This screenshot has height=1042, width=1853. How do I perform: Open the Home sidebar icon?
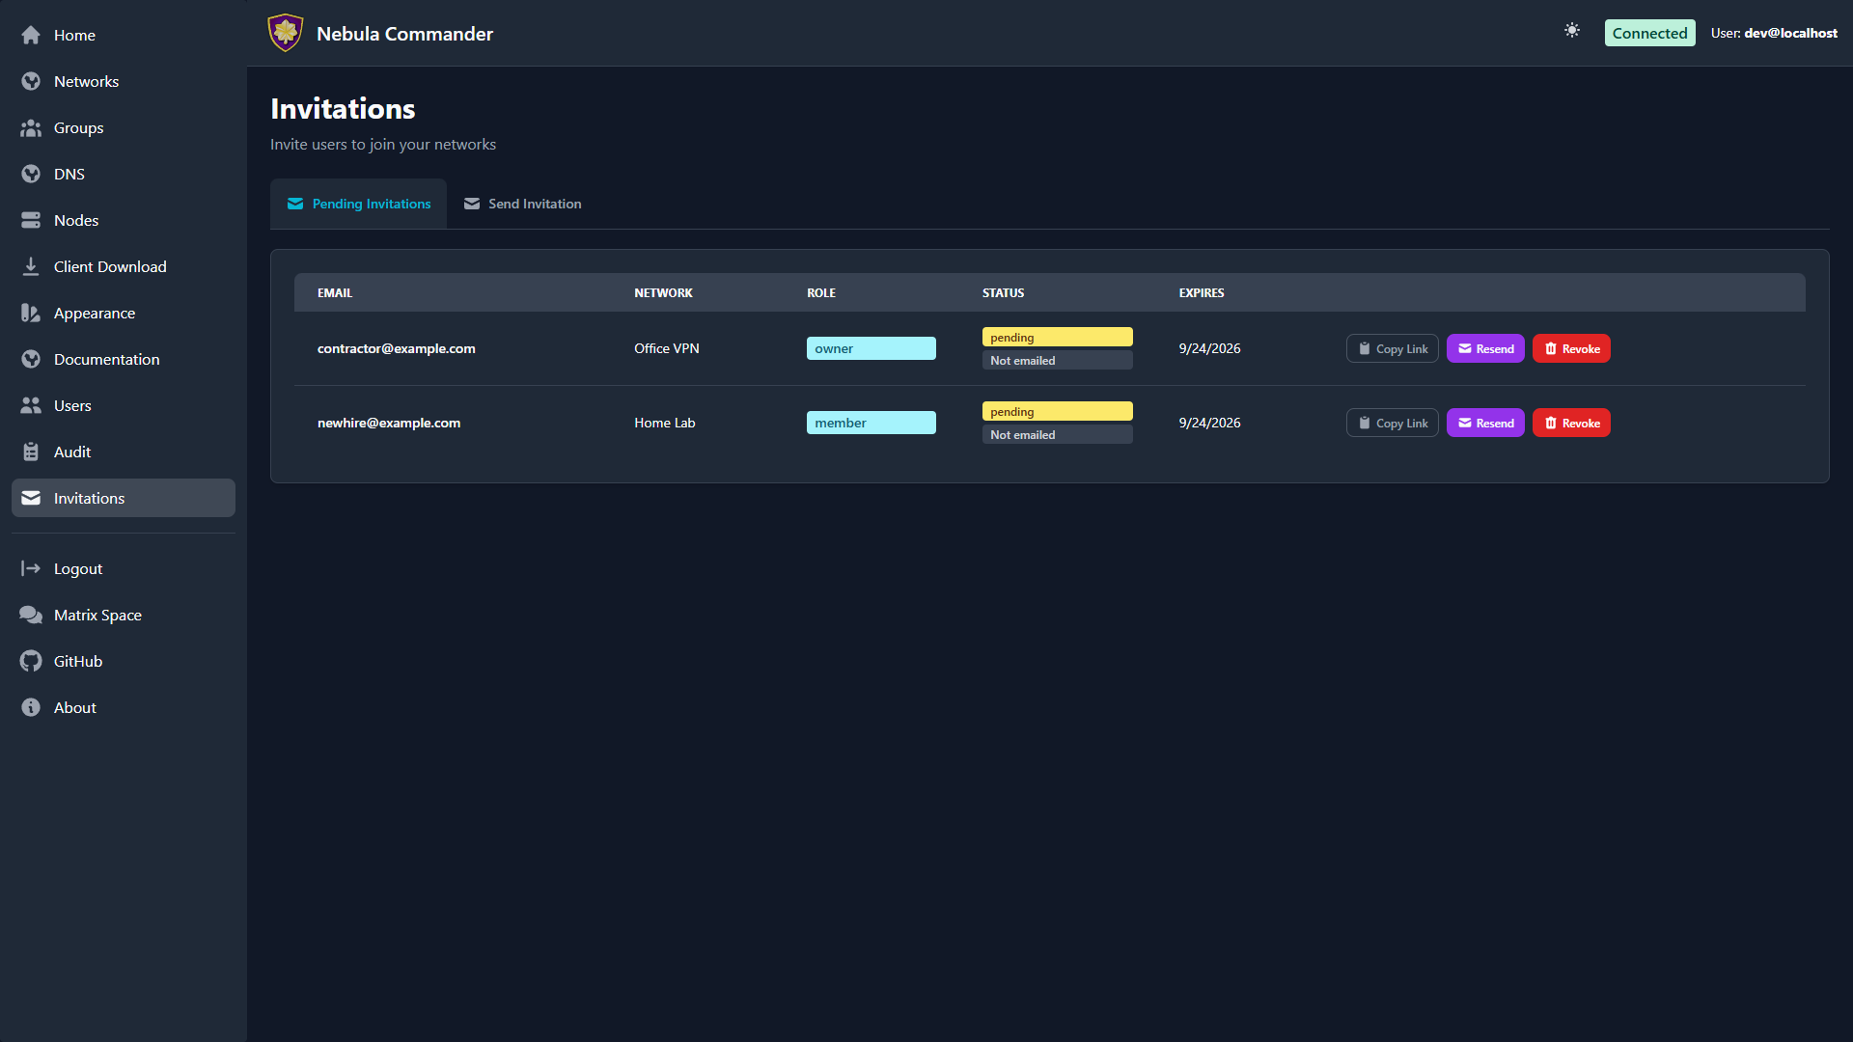[x=31, y=35]
